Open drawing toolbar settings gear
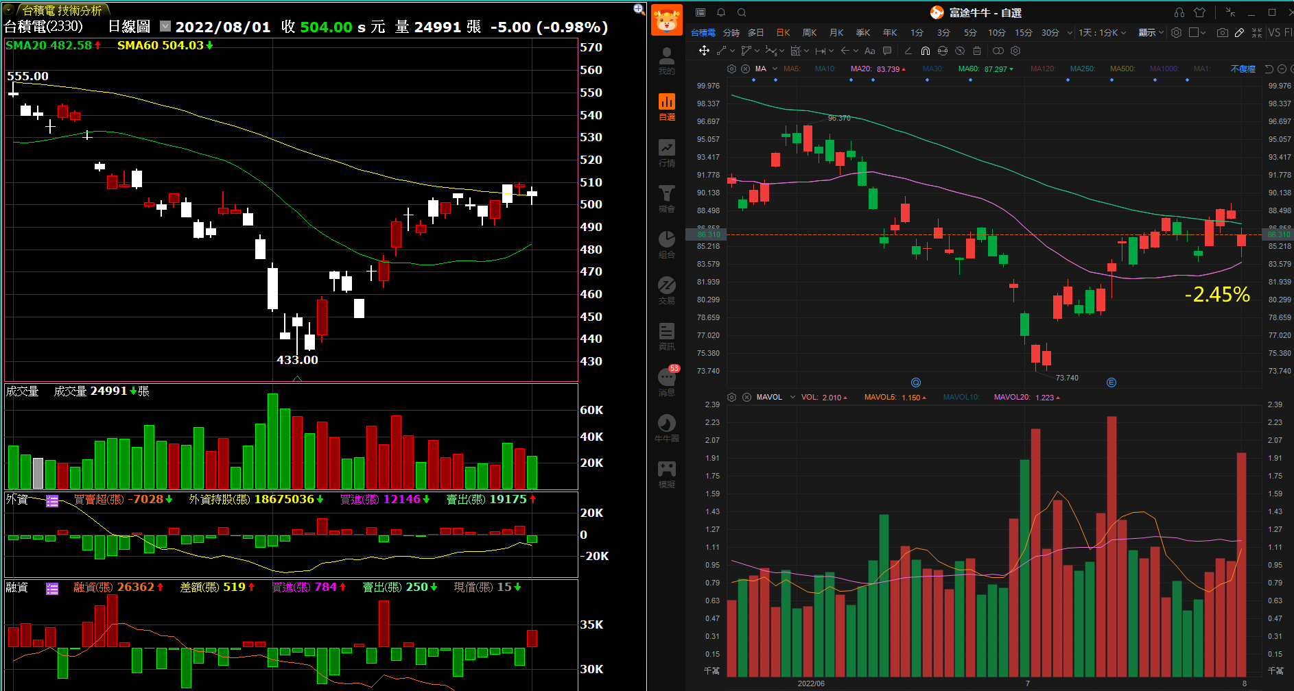The height and width of the screenshot is (691, 1294). (x=1015, y=51)
